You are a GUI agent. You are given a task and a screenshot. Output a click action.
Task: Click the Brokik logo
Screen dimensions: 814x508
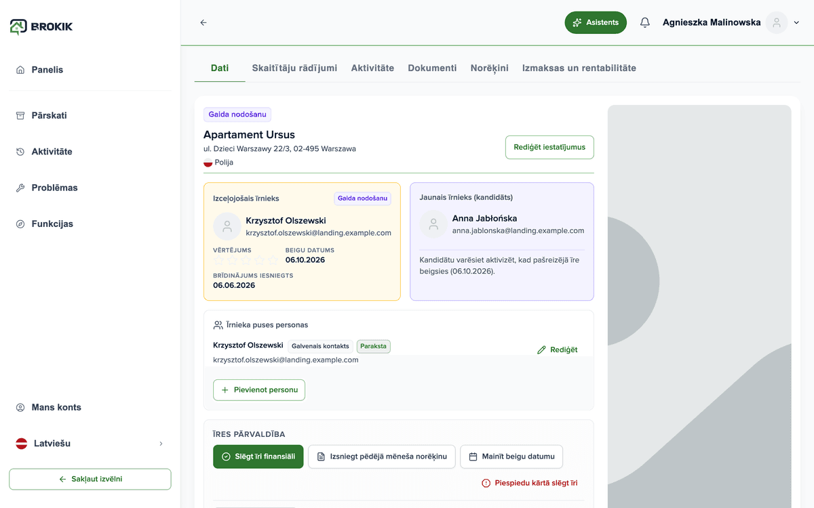pos(41,26)
